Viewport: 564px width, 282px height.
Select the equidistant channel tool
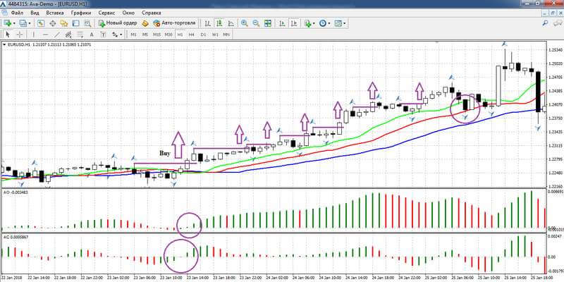pos(68,35)
